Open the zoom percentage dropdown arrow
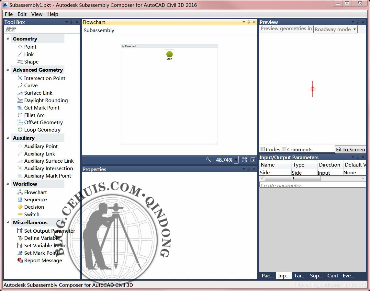The height and width of the screenshot is (291, 370). click(x=236, y=160)
